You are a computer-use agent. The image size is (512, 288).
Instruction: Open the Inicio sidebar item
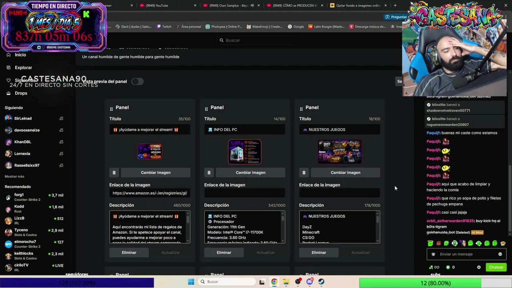20,55
